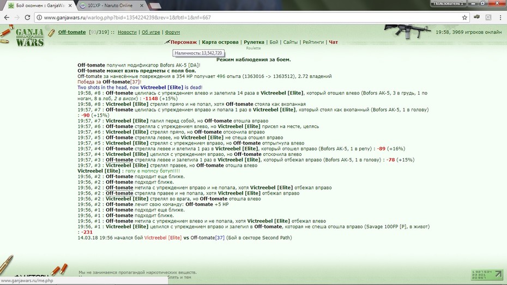Switch to the Бой окончен GanjaWars tab
This screenshot has width=507, height=285.
click(40, 5)
